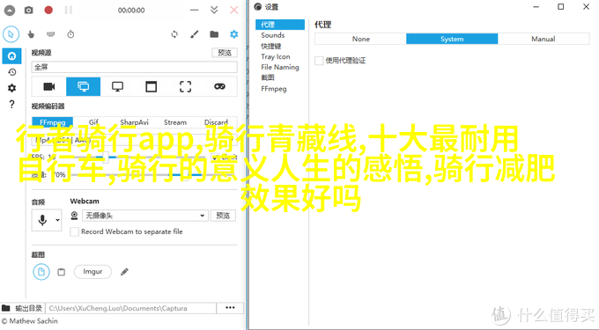The width and height of the screenshot is (599, 330).
Task: Switch to the Discard encoder tab
Action: coord(216,122)
